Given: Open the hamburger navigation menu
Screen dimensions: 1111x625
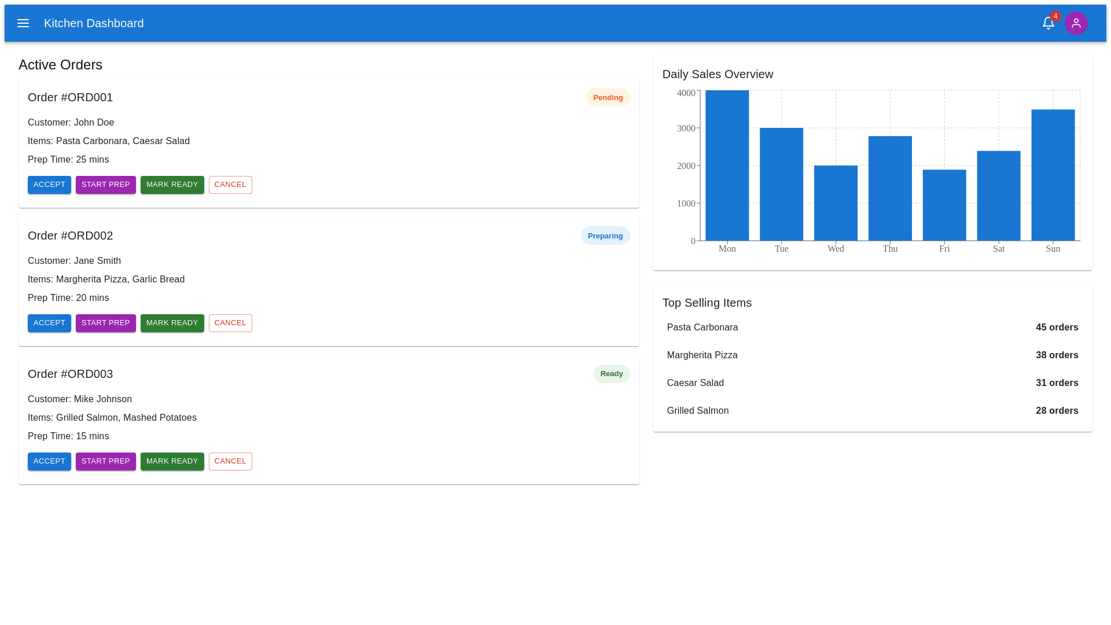Looking at the screenshot, I should [23, 23].
